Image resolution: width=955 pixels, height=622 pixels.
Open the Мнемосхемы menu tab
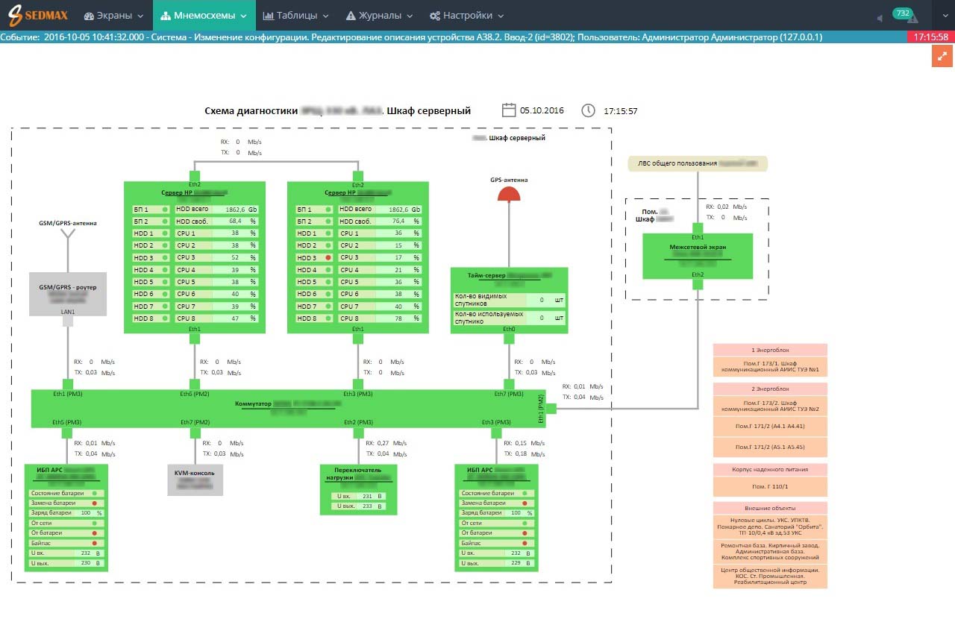[x=204, y=16]
